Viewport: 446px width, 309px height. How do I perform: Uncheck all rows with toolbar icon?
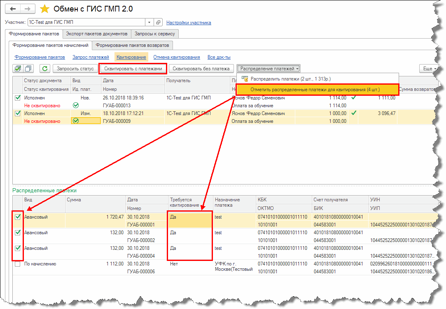[x=28, y=68]
